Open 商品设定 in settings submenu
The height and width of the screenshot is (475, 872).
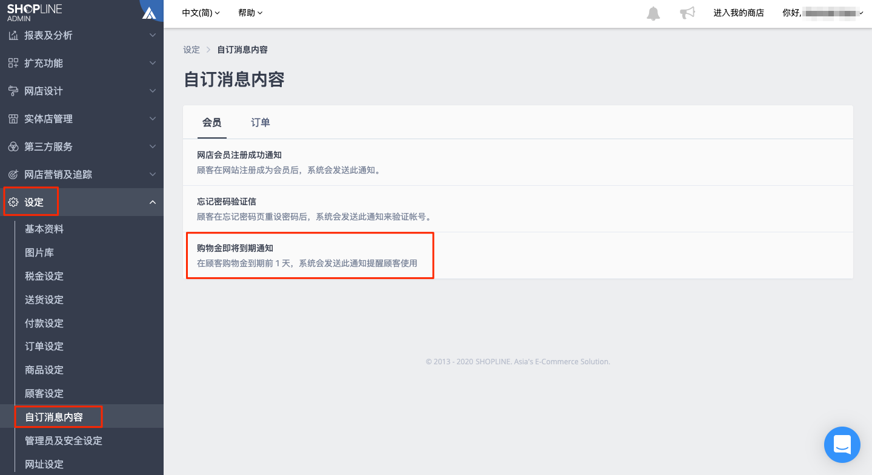[x=44, y=370]
